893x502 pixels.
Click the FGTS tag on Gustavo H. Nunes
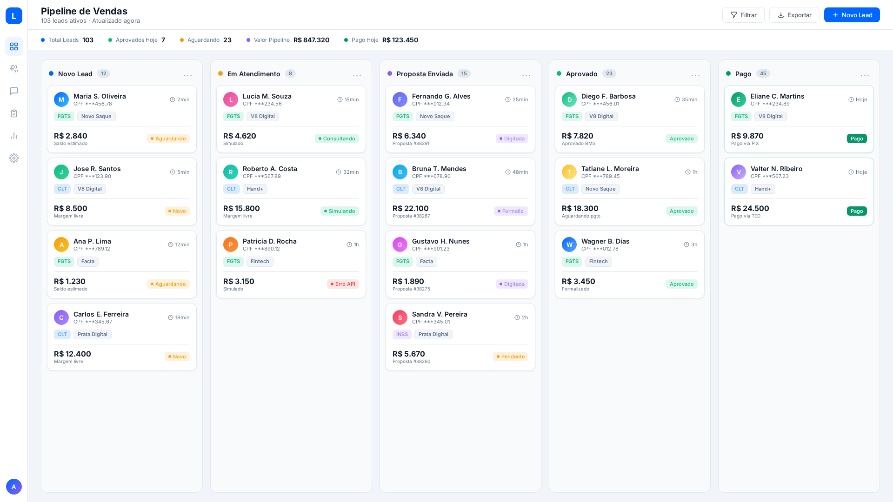pos(402,261)
